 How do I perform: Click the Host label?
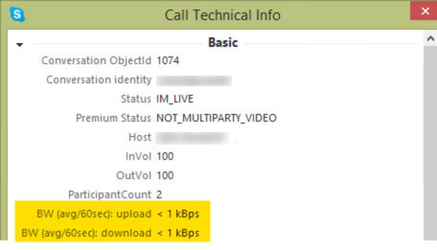click(x=140, y=137)
